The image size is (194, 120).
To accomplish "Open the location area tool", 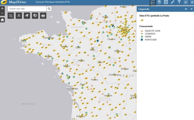I will click(x=19, y=15).
